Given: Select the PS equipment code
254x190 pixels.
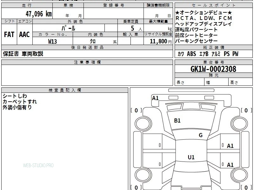Looking at the screenshot, I should (x=227, y=54).
